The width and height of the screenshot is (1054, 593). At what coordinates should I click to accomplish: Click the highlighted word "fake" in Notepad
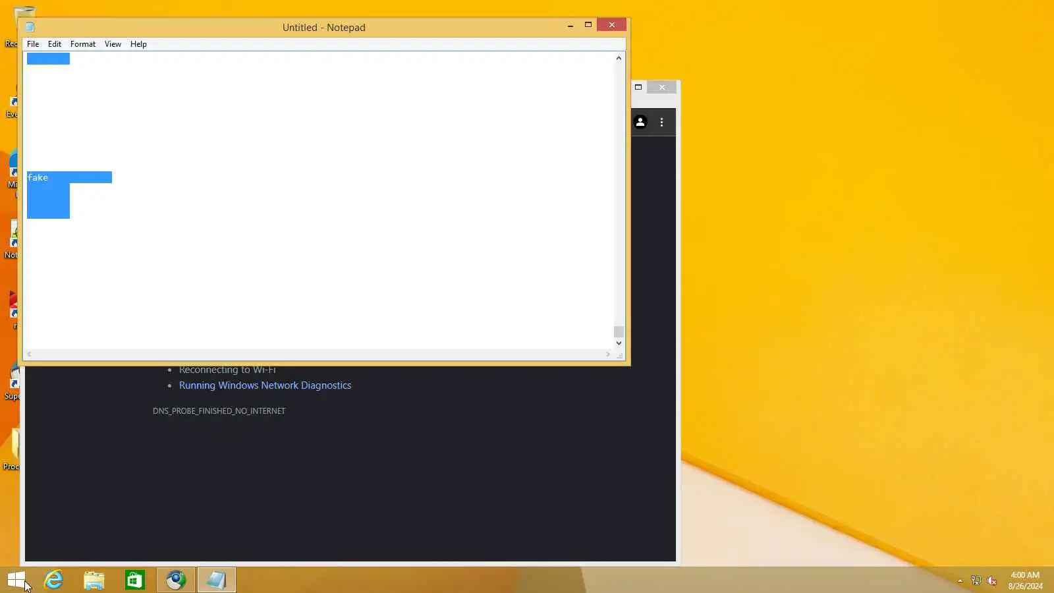38,177
